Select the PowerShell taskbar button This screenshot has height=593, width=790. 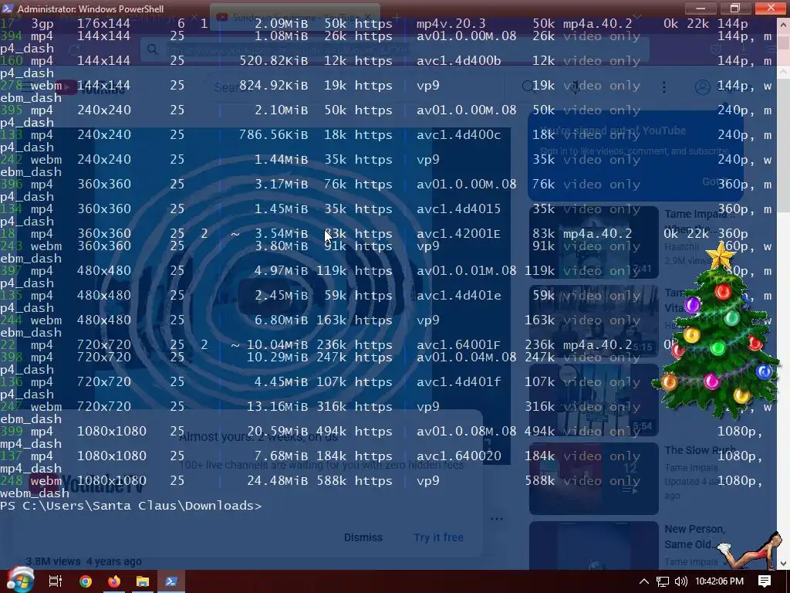pyautogui.click(x=170, y=581)
